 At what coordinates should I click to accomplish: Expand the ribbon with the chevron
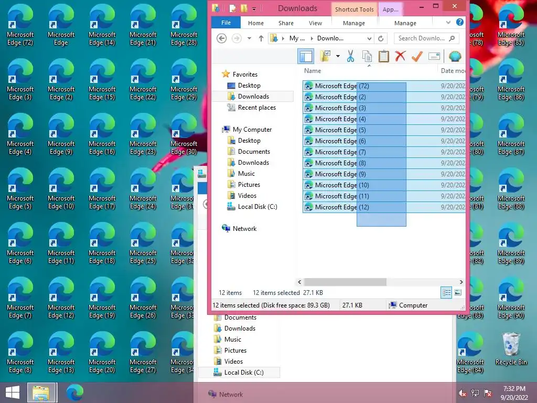point(448,23)
